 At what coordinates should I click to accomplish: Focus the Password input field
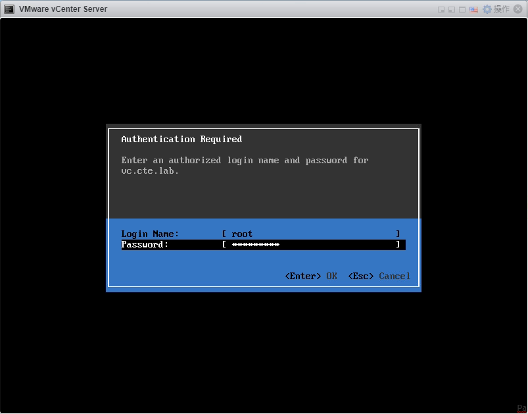(x=310, y=244)
